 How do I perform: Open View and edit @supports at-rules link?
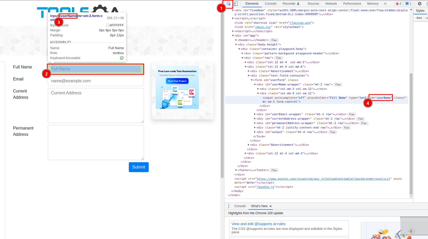tap(258, 224)
